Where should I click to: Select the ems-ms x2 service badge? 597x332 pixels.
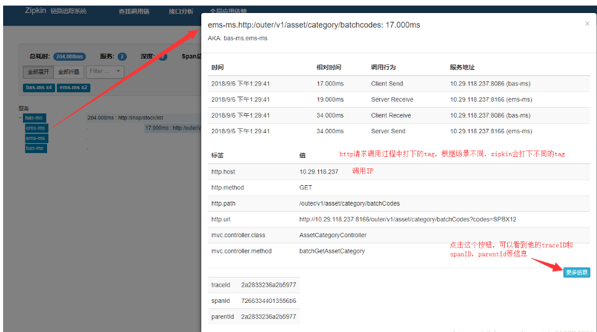(x=74, y=87)
